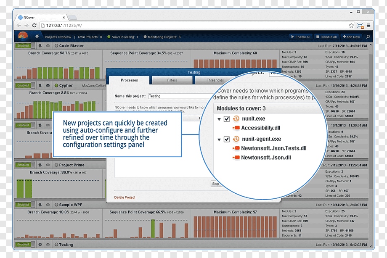Open the Thresholds tab
Viewport: 387px width, 258px height.
point(215,80)
